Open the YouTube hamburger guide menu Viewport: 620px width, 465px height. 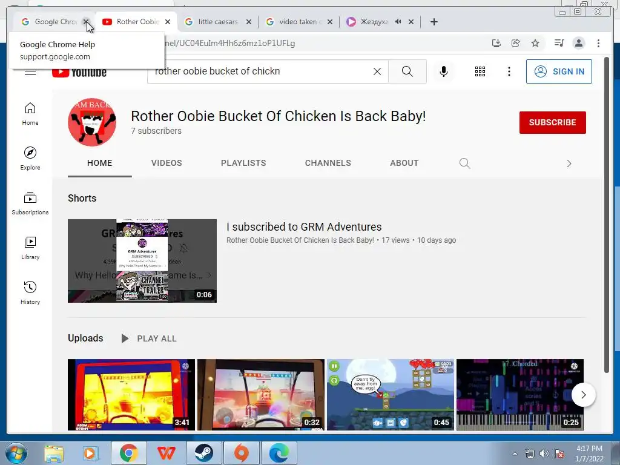(x=30, y=72)
